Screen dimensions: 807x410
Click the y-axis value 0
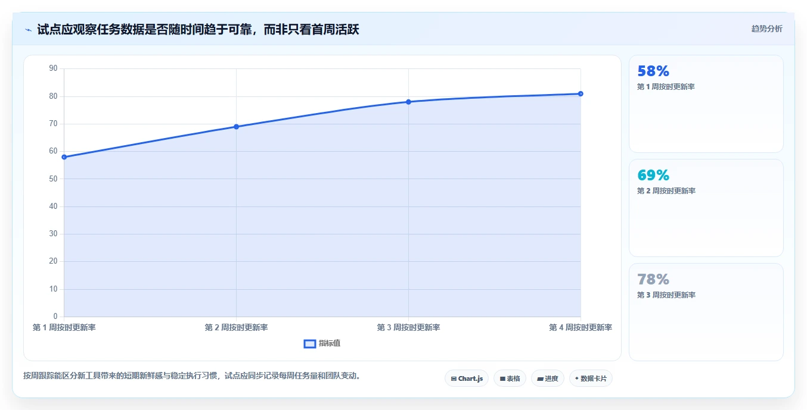click(55, 317)
